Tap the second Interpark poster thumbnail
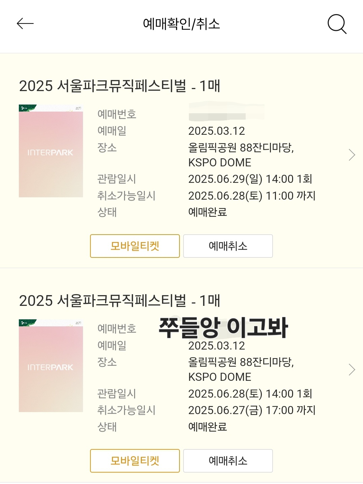 [x=51, y=366]
